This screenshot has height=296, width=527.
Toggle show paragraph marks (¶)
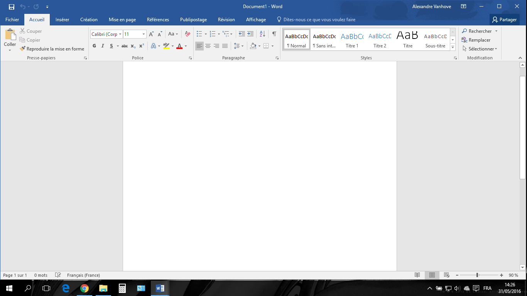274,34
